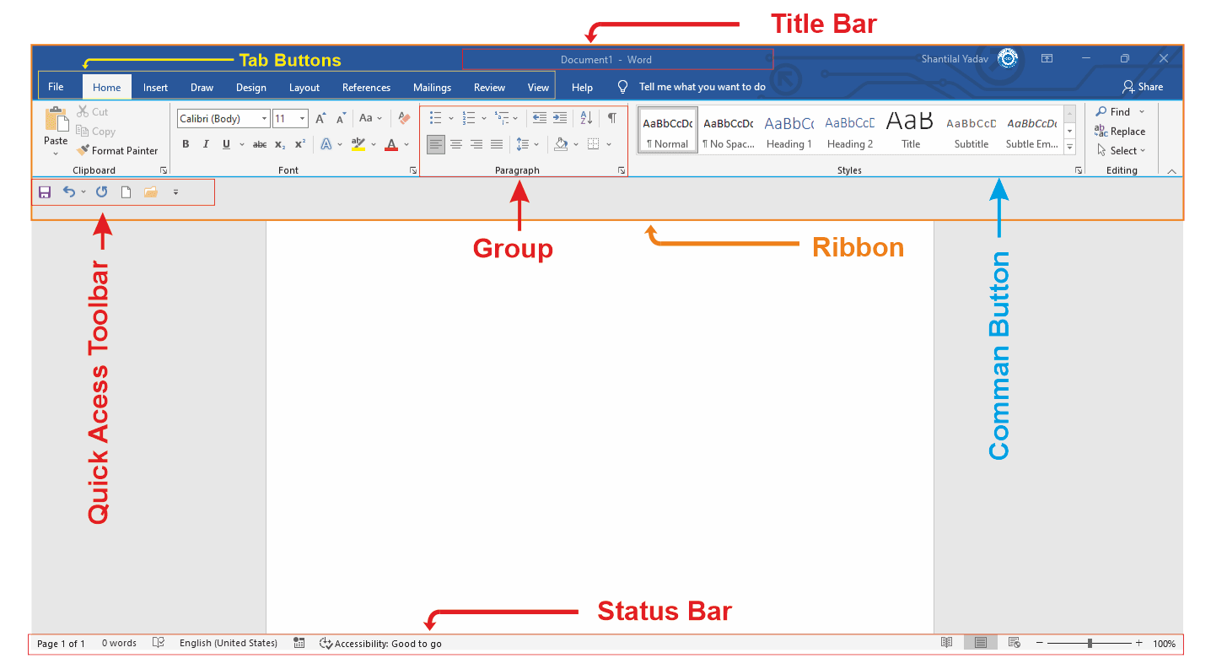Switch to the Insert tab
The height and width of the screenshot is (669, 1211).
click(155, 87)
